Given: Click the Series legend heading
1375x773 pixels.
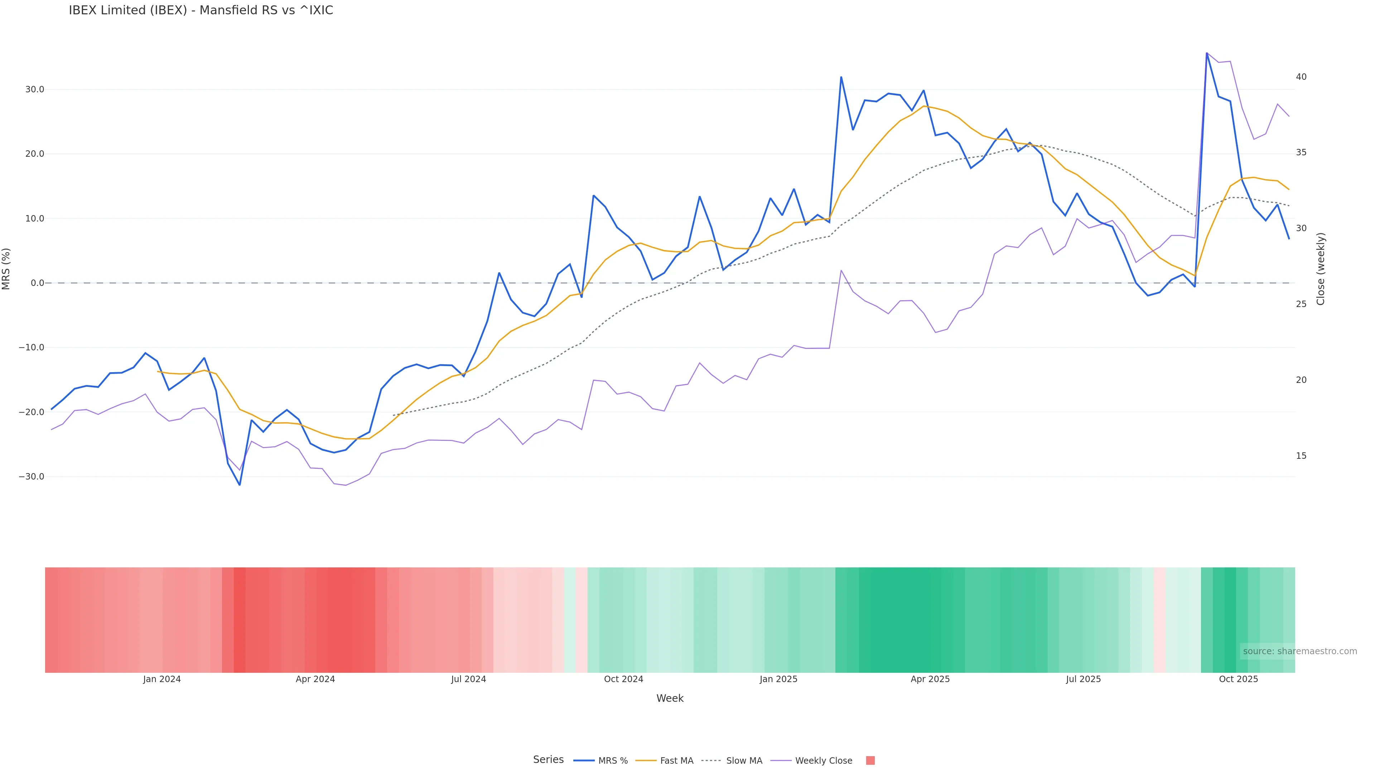Looking at the screenshot, I should (548, 760).
